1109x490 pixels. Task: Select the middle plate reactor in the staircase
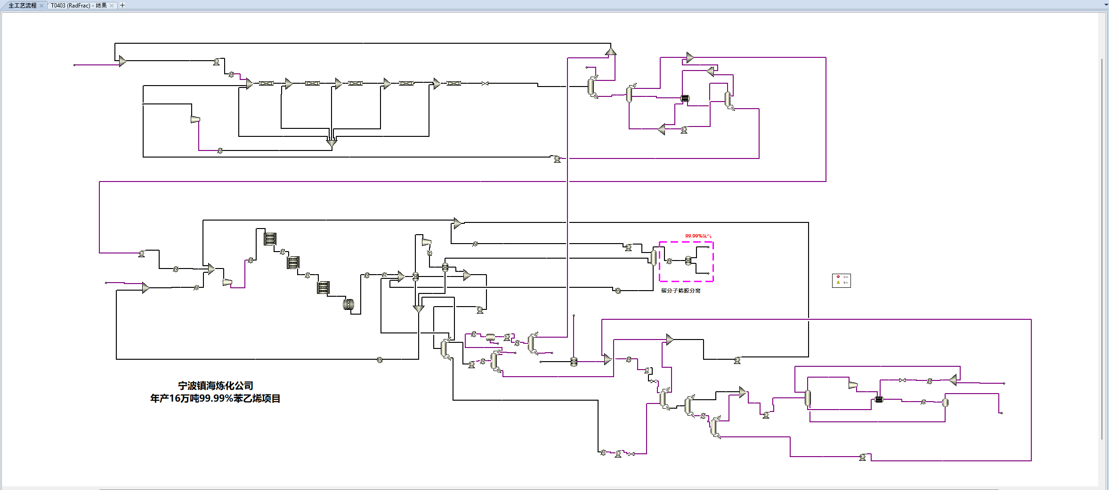point(293,262)
